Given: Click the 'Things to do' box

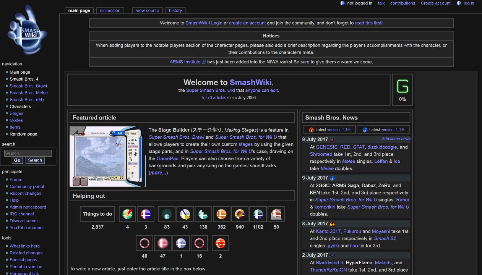Looking at the screenshot, I should (97, 214).
